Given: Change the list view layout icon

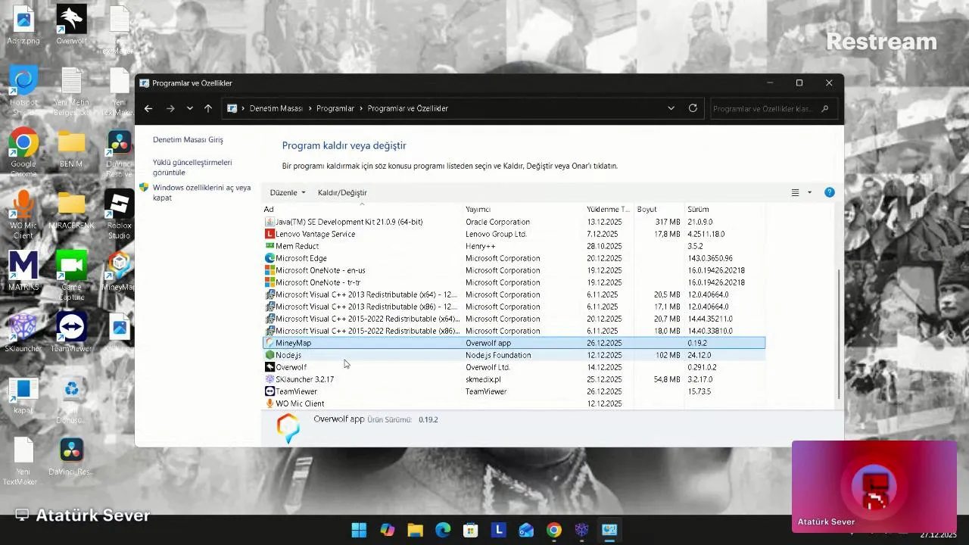Looking at the screenshot, I should pyautogui.click(x=795, y=192).
